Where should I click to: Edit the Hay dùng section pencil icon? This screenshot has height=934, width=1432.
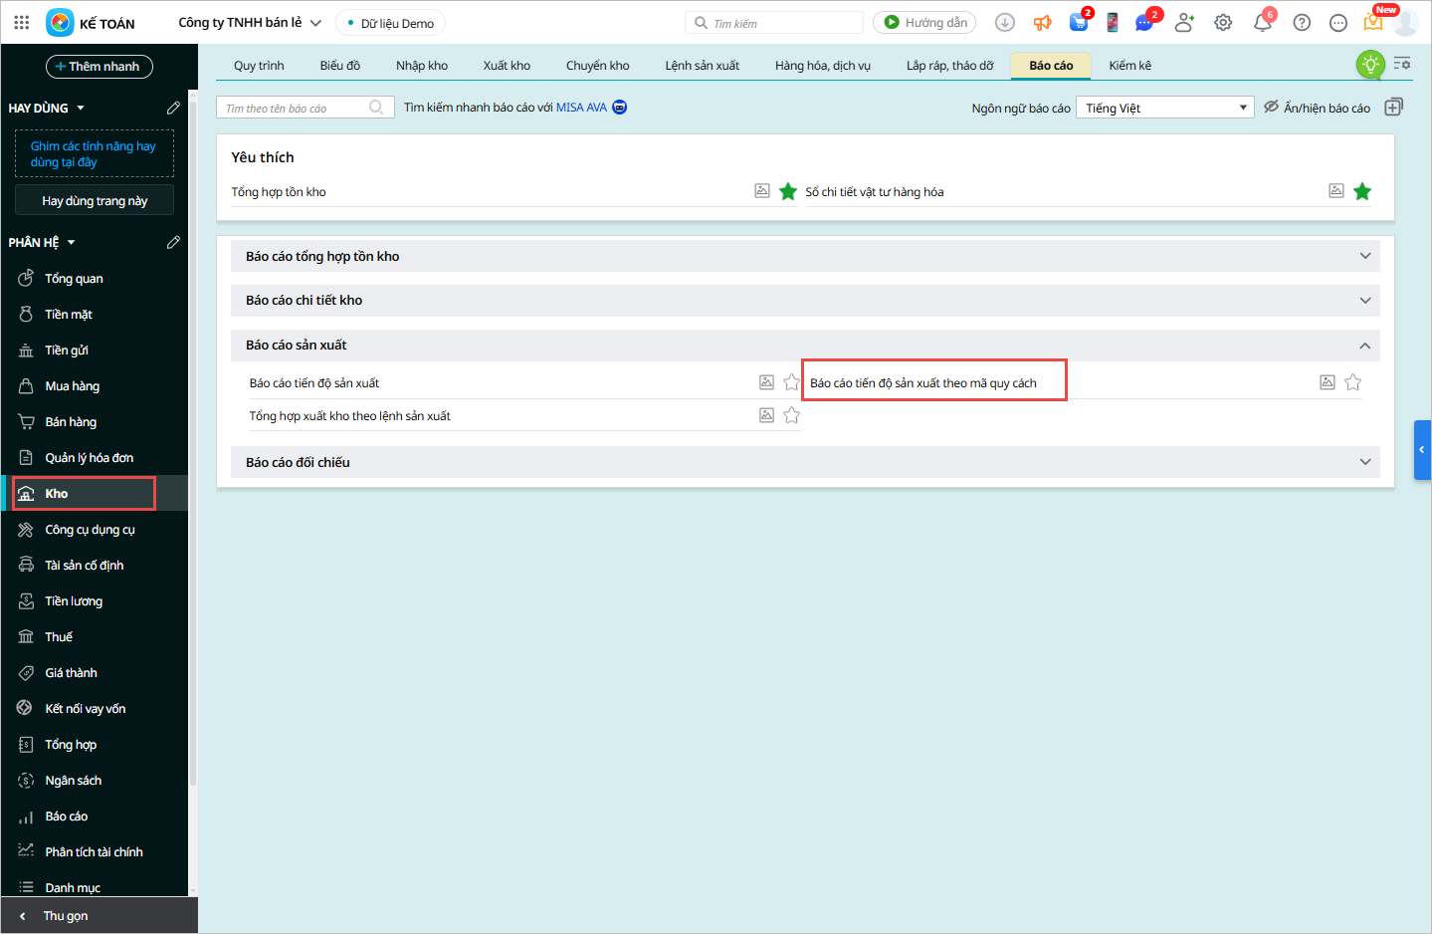click(173, 108)
